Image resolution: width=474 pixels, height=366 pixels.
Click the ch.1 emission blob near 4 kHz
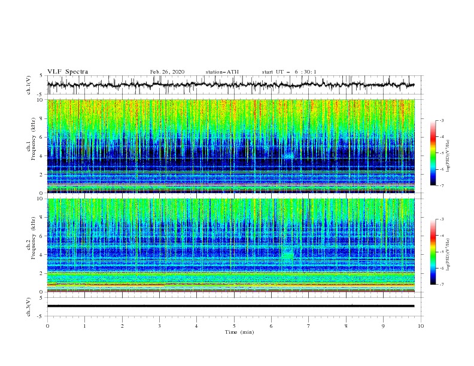coord(288,155)
